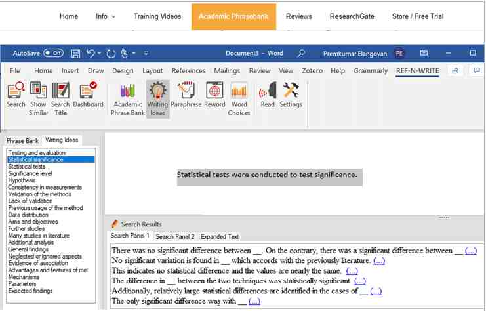486x311 pixels.
Task: Click the Academic Phrase Bank ribbon icon
Action: [x=128, y=98]
